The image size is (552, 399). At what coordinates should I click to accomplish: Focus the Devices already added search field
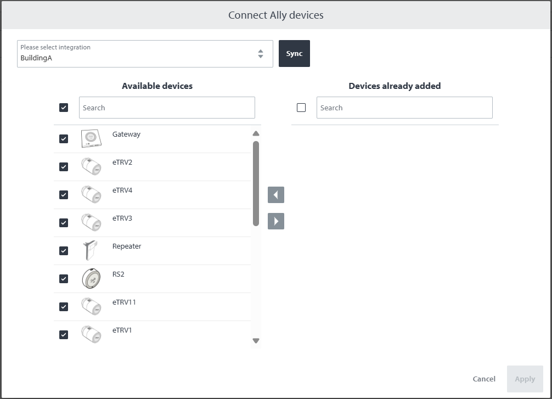404,108
